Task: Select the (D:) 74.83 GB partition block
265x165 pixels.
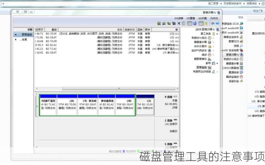Action: 125,105
